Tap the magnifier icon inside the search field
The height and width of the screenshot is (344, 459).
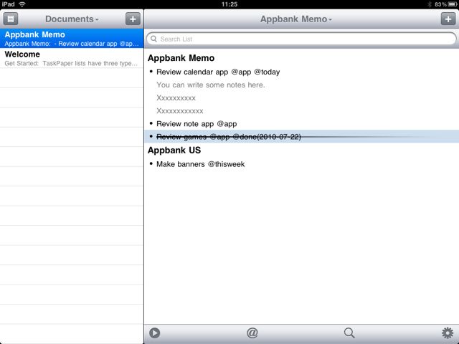(153, 39)
